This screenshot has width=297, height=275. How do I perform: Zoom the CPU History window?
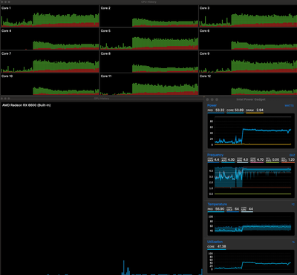click(8, 2)
